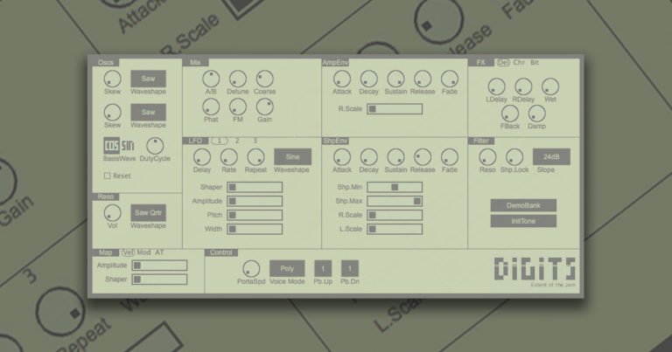Select LFO tab 1
Image resolution: width=672 pixels, height=352 pixels.
coord(220,141)
